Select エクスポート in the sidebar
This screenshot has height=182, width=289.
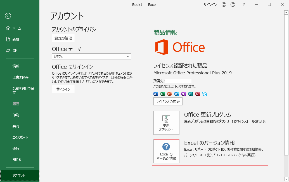20,137
